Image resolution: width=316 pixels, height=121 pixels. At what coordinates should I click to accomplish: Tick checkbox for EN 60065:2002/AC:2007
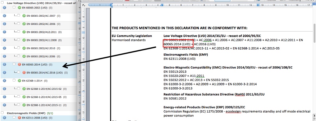[x=18, y=15]
